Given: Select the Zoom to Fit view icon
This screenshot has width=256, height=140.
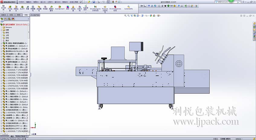Looking at the screenshot, I should (x=125, y=15).
